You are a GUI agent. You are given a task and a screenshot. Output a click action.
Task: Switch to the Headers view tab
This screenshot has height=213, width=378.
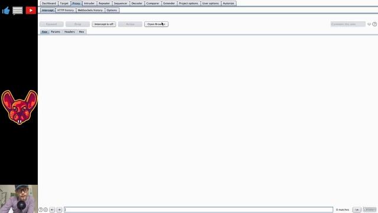point(70,31)
